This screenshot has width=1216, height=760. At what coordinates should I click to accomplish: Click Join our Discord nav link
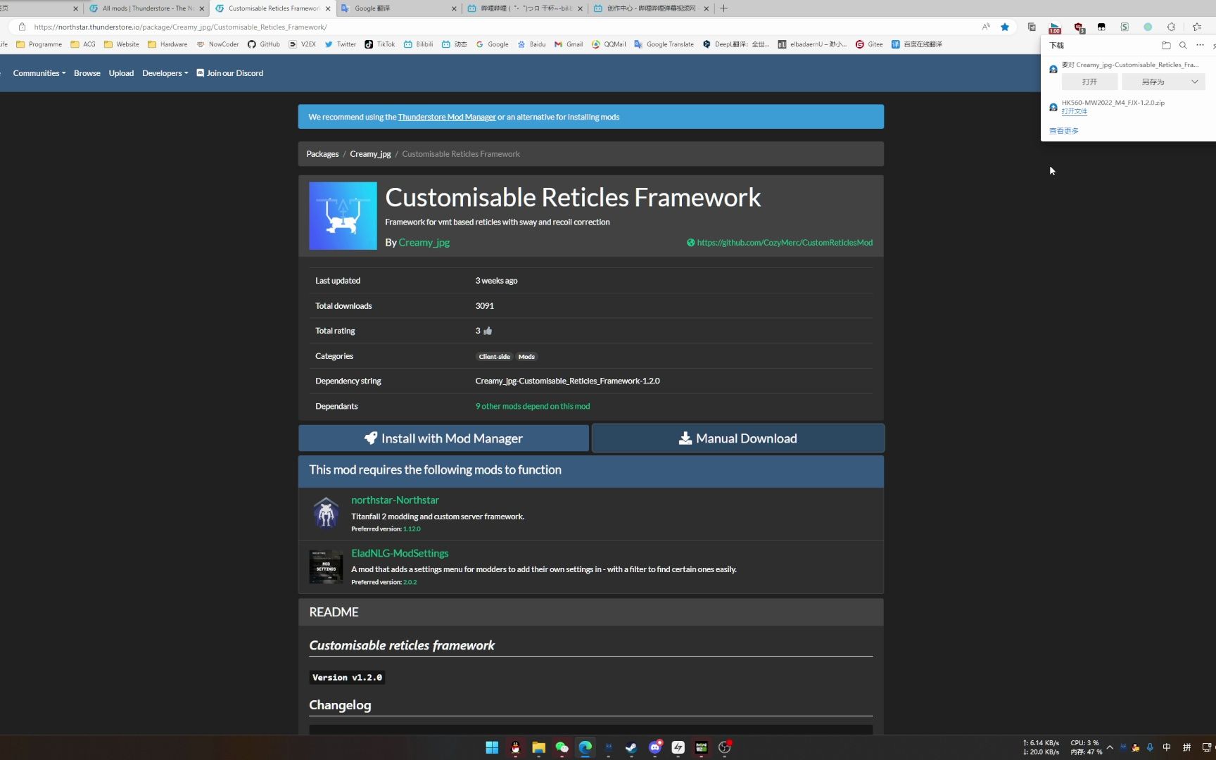pos(229,73)
